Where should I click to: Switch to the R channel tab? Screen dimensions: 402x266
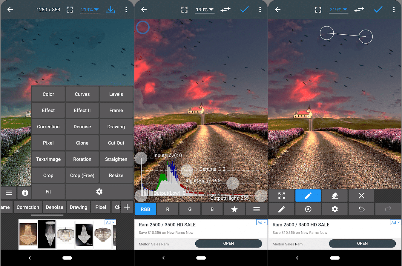click(x=168, y=209)
